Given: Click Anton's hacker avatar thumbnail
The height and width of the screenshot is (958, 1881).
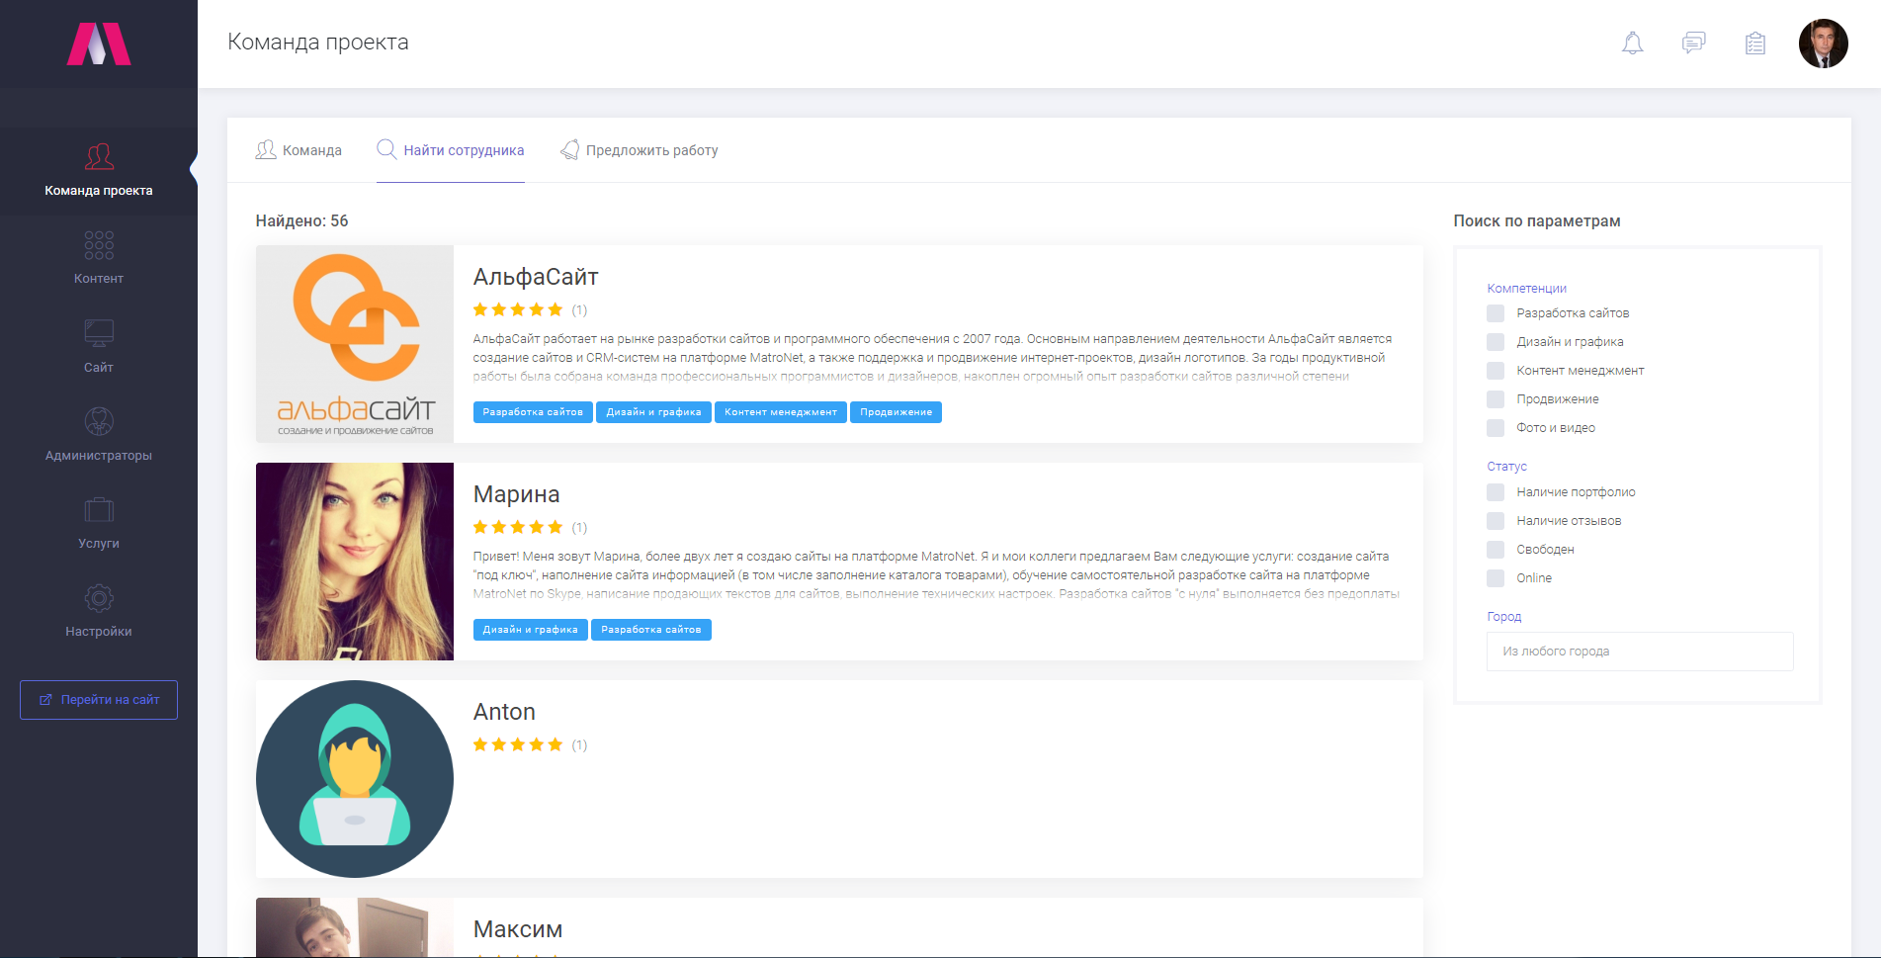Looking at the screenshot, I should (355, 779).
